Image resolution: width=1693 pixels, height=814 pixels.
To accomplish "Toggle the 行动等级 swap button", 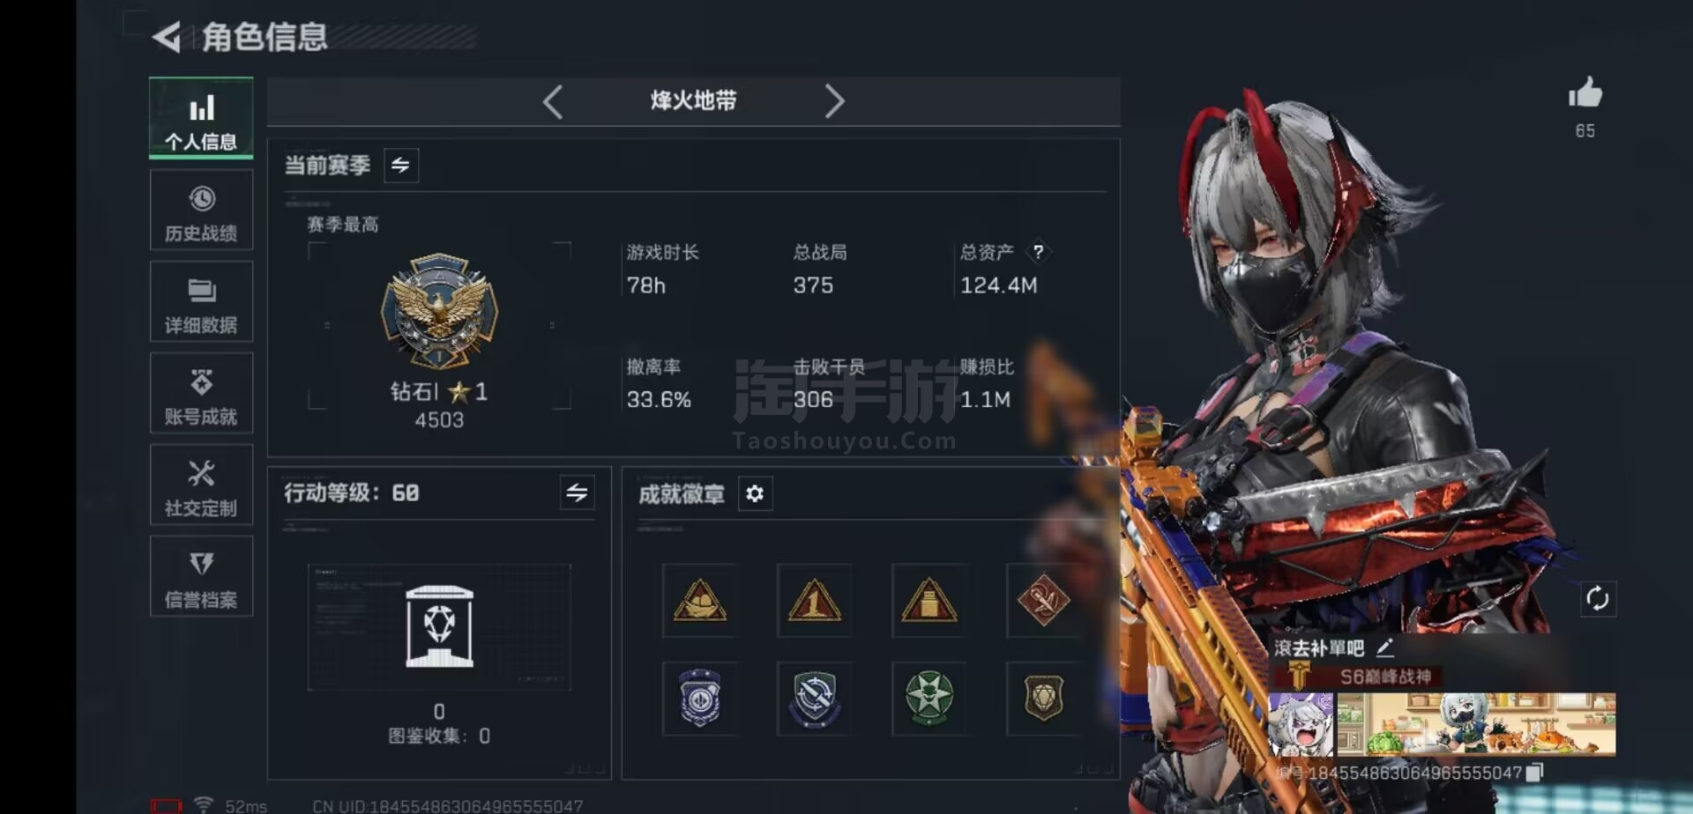I will pyautogui.click(x=577, y=492).
